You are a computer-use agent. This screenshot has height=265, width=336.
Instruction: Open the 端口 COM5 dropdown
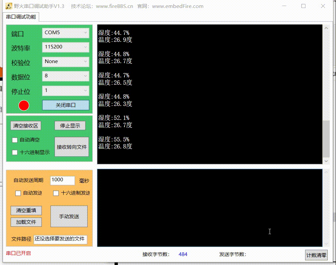65,33
